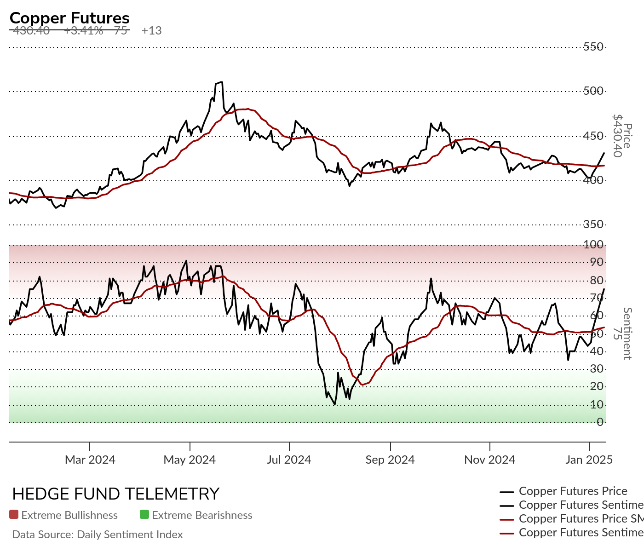644x552 pixels.
Task: Click the 500 price gridline label
Action: point(593,91)
